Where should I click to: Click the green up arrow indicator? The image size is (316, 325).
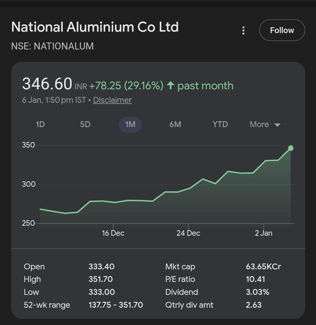click(x=170, y=85)
